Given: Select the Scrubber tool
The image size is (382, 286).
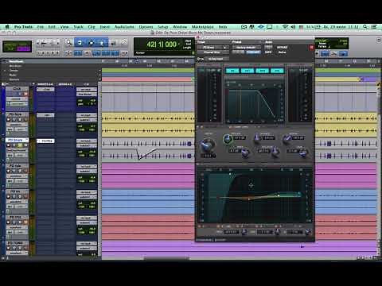Looking at the screenshot, I should click(113, 43).
